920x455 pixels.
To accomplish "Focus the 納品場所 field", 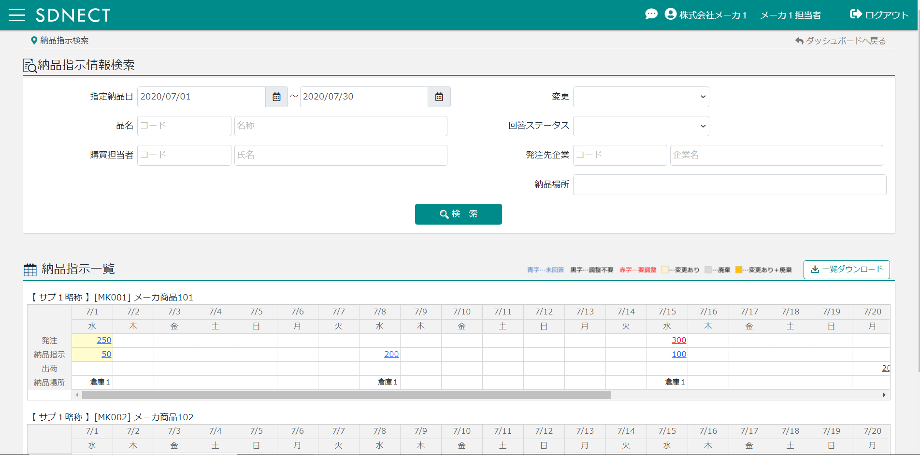I will [730, 185].
